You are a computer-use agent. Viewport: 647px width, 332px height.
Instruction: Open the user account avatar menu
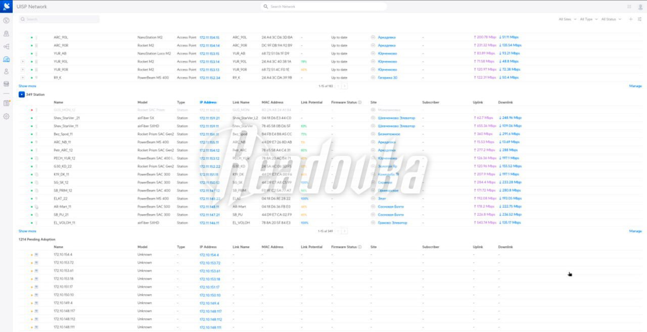point(639,7)
